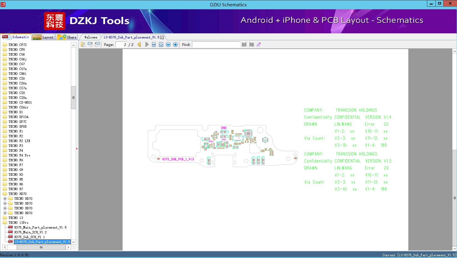Screen dimensions: 457x258
Task: Open the TECNO CH6i folder
Action: [x=17, y=74]
